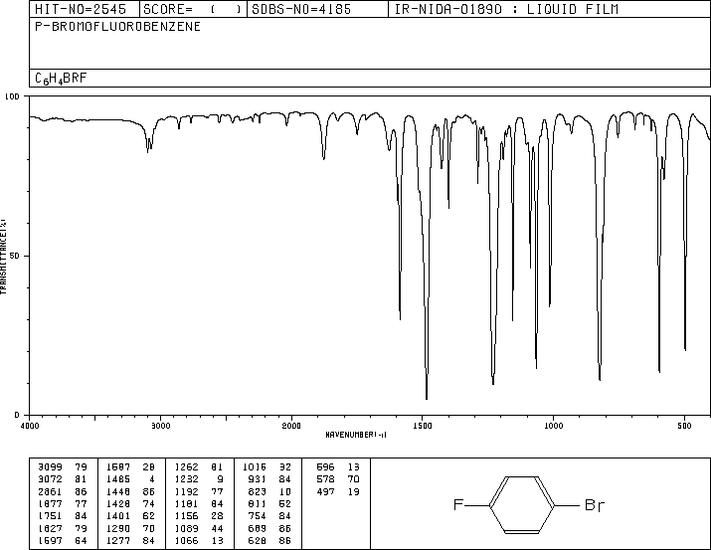Click the 1232 peak entry in the table
This screenshot has height=550, width=711.
click(x=199, y=479)
